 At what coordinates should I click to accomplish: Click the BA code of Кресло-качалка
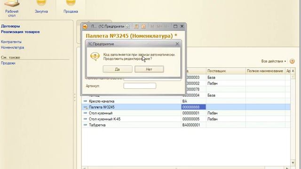[x=193, y=101]
